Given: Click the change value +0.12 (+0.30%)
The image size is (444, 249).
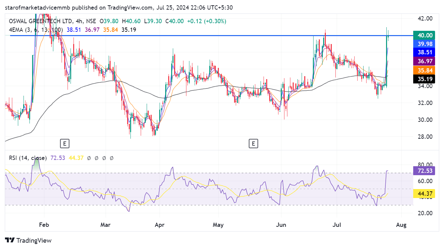Looking at the screenshot, I should tap(206, 21).
